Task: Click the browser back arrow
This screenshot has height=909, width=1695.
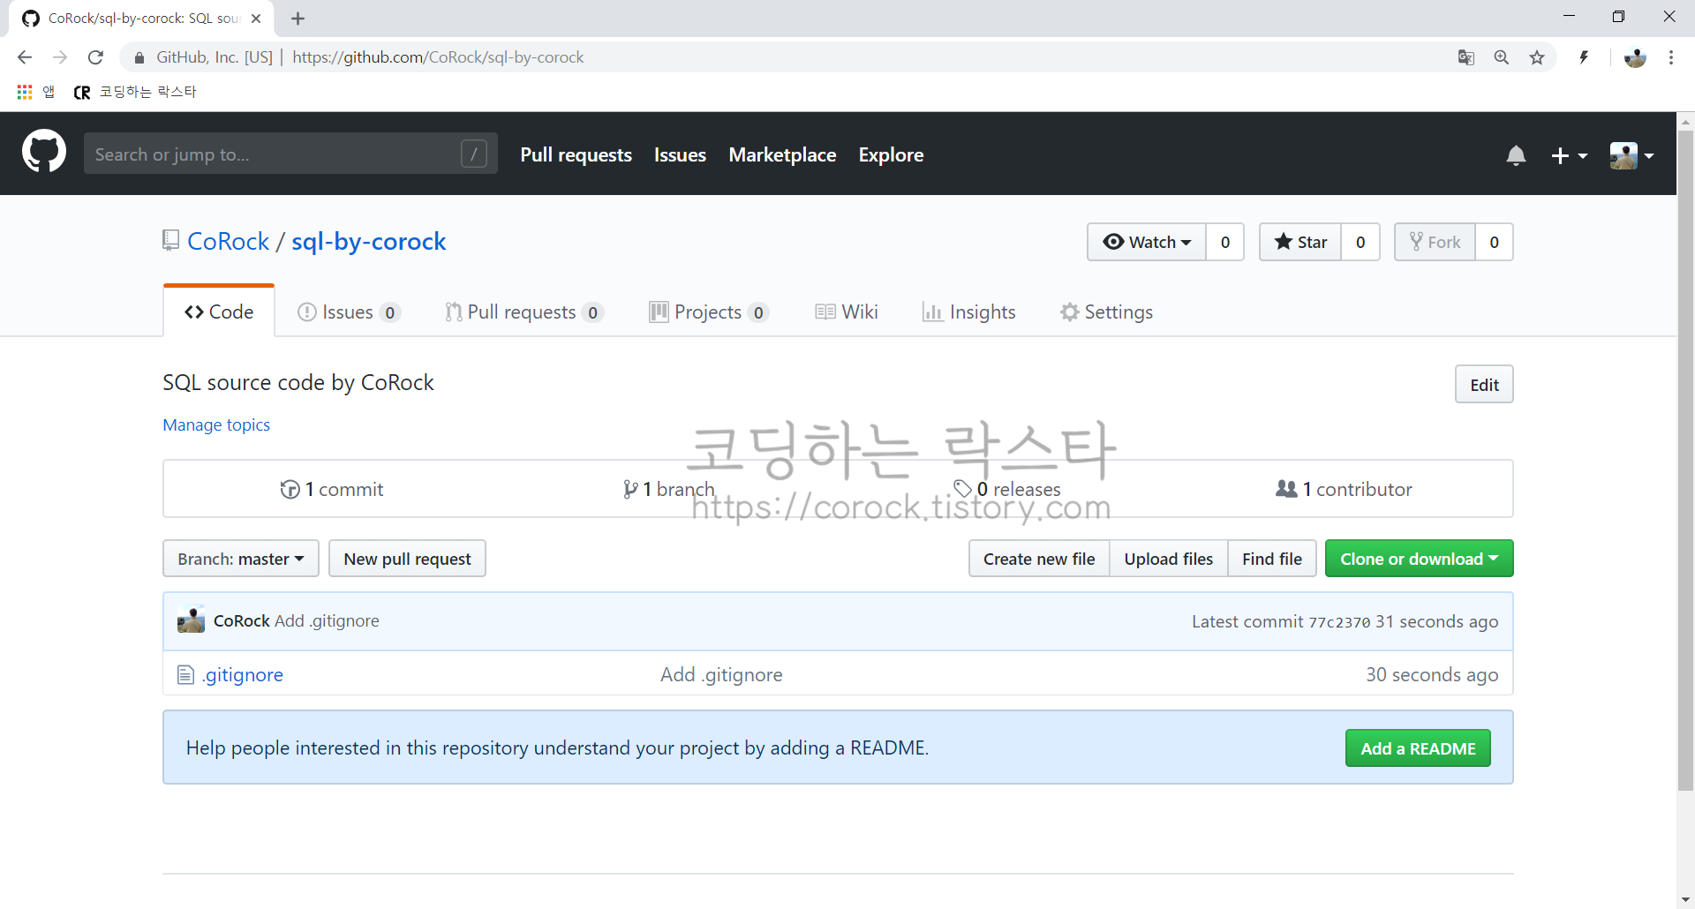Action: coord(25,57)
